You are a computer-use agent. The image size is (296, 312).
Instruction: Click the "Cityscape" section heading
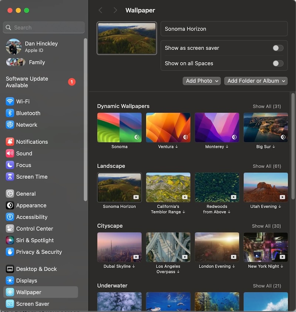(x=110, y=226)
